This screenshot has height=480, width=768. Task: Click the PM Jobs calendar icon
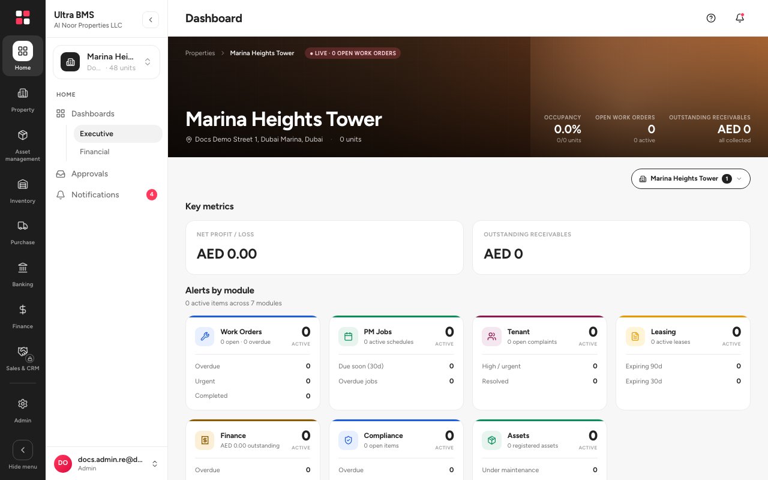(x=348, y=337)
